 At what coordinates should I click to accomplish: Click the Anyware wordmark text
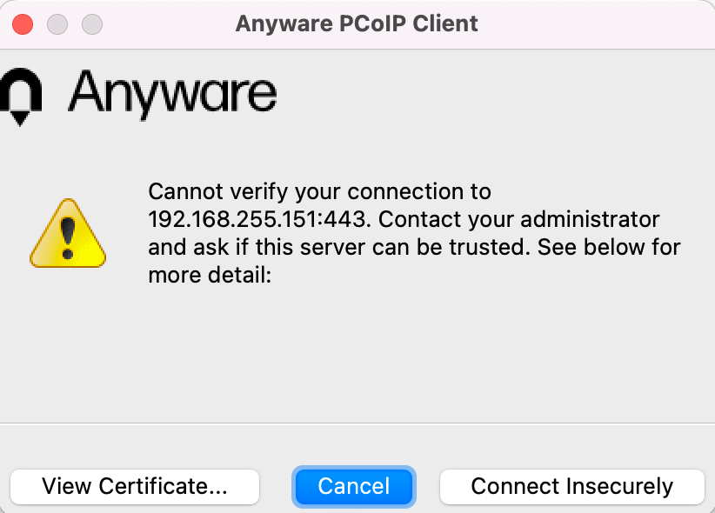(x=172, y=95)
